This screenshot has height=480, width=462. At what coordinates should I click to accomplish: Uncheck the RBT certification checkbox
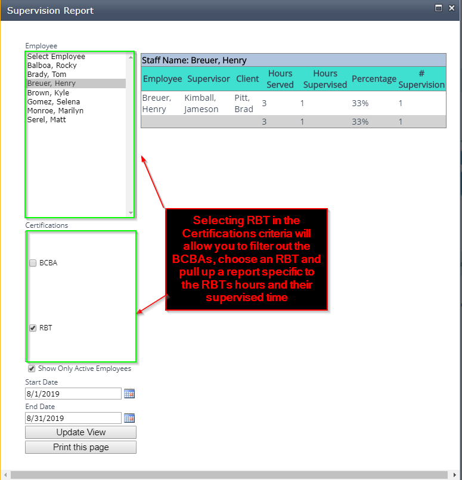coord(33,328)
